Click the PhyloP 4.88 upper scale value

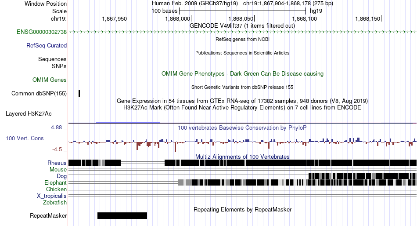coord(56,128)
